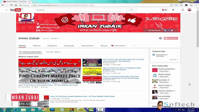
Task: Select For returning subscribers tab
Action: (30, 52)
